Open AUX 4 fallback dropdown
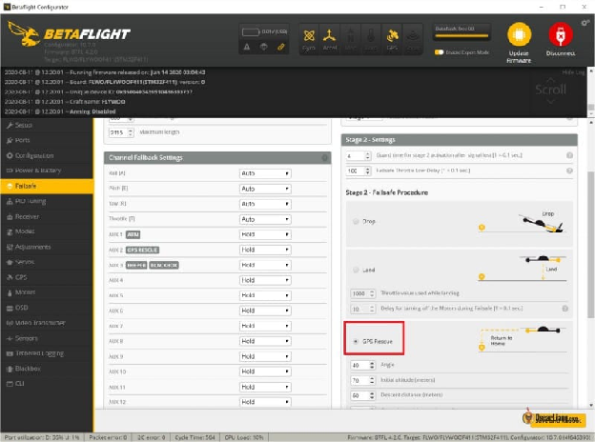The height and width of the screenshot is (442, 595). pyautogui.click(x=265, y=280)
